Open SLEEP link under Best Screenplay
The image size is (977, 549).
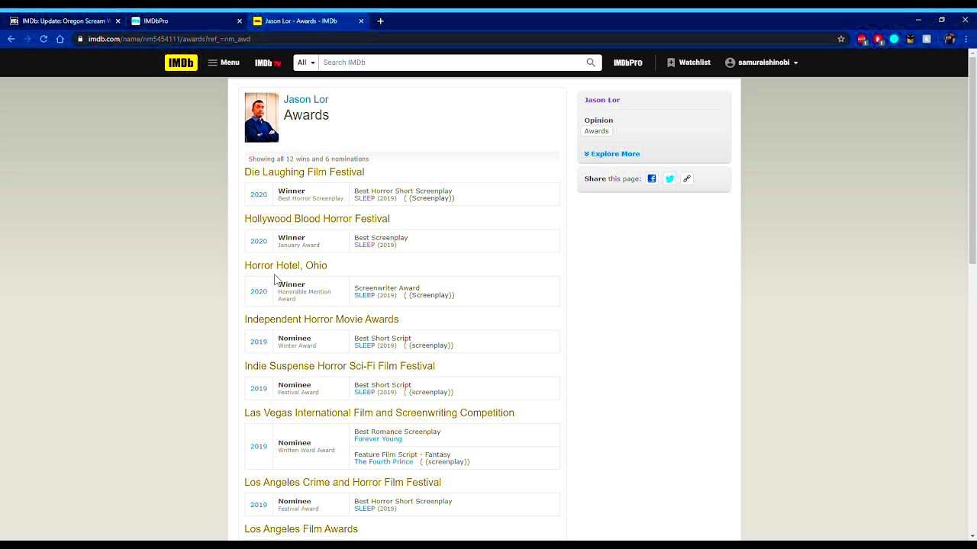coord(364,245)
